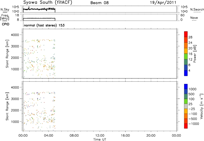
Task: Click the 'Nave' legend label
Action: (x=194, y=18)
